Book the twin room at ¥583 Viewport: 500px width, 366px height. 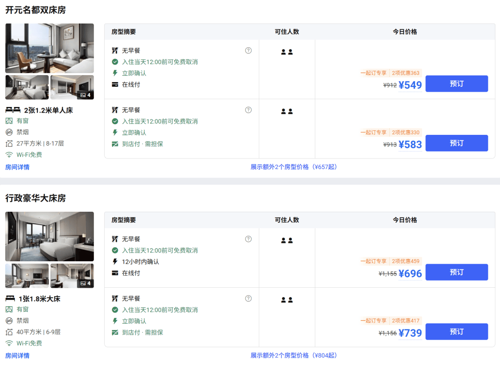[456, 143]
